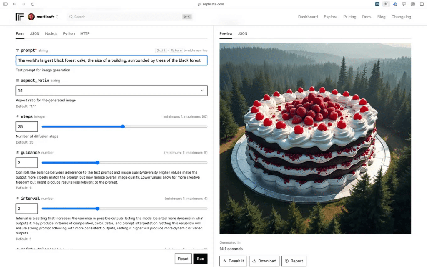
Task: Click the hash icon beside interval
Action: (x=18, y=199)
